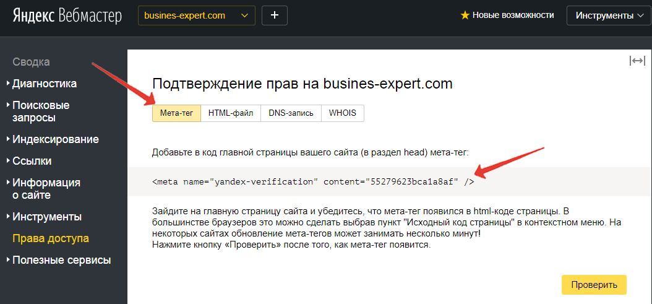
Task: Click the yandex-verification meta tag code
Action: [x=313, y=182]
